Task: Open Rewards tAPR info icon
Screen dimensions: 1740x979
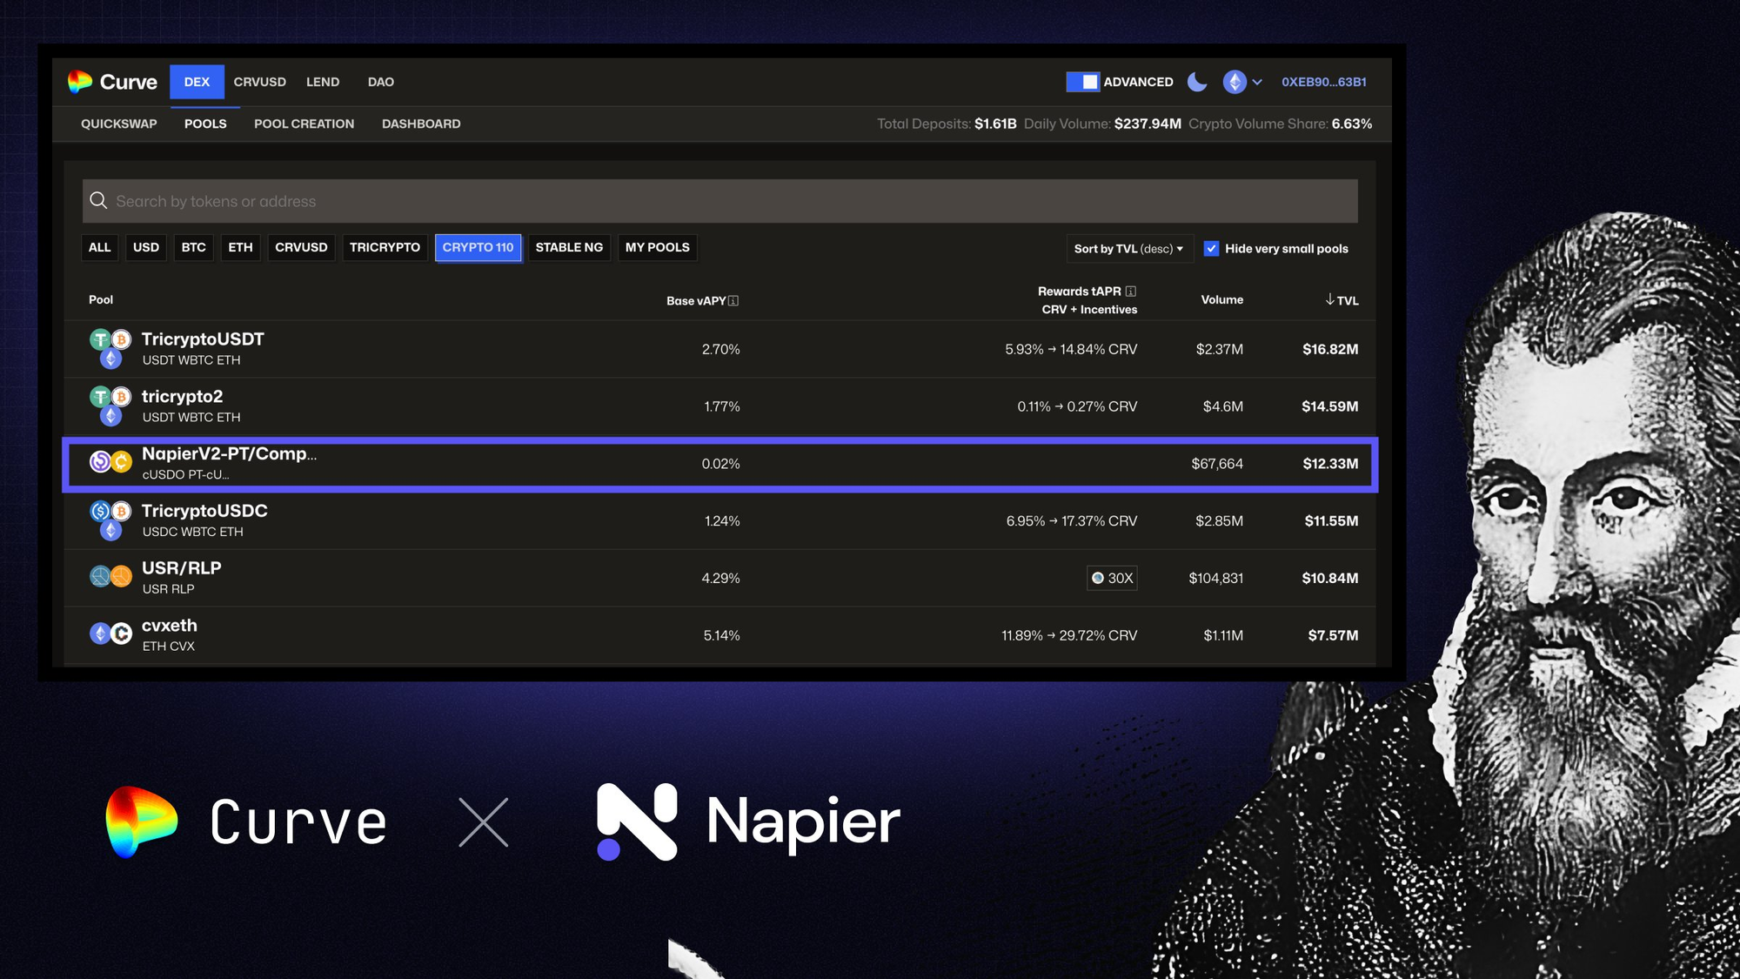Action: [1130, 292]
